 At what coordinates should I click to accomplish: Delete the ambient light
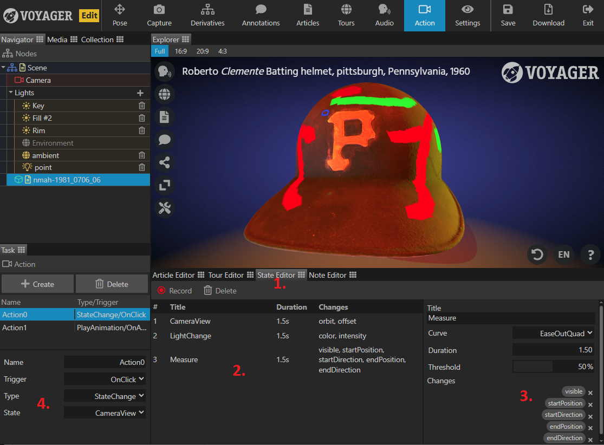pyautogui.click(x=142, y=155)
